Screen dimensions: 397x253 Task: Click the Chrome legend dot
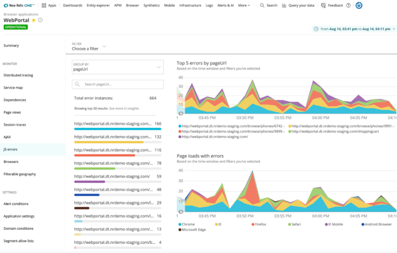pyautogui.click(x=180, y=224)
